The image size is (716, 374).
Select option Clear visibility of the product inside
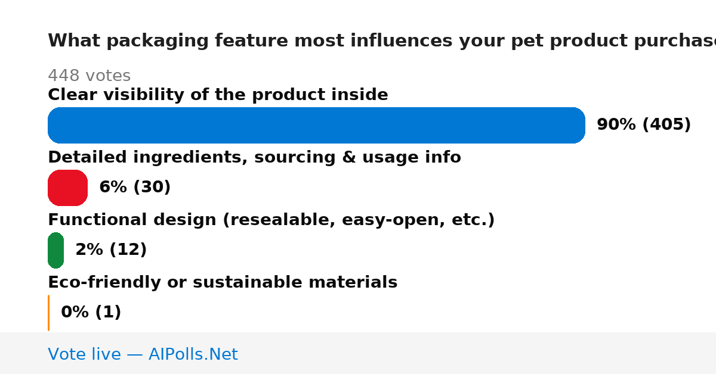point(218,95)
